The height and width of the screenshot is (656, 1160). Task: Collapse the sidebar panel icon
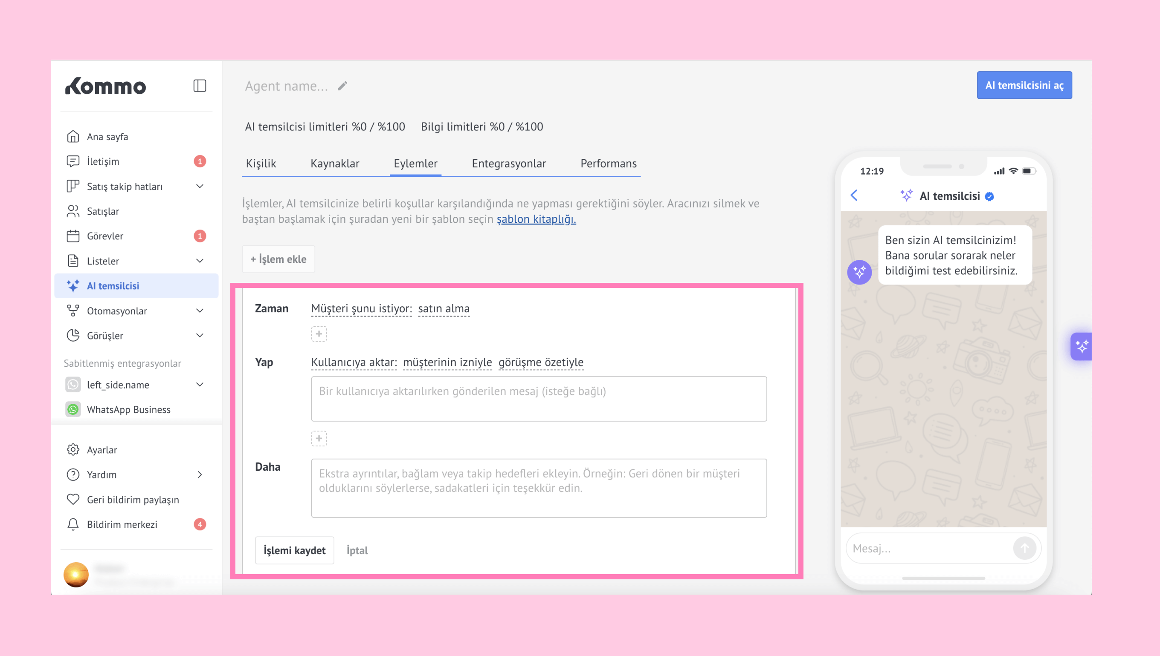pos(199,86)
